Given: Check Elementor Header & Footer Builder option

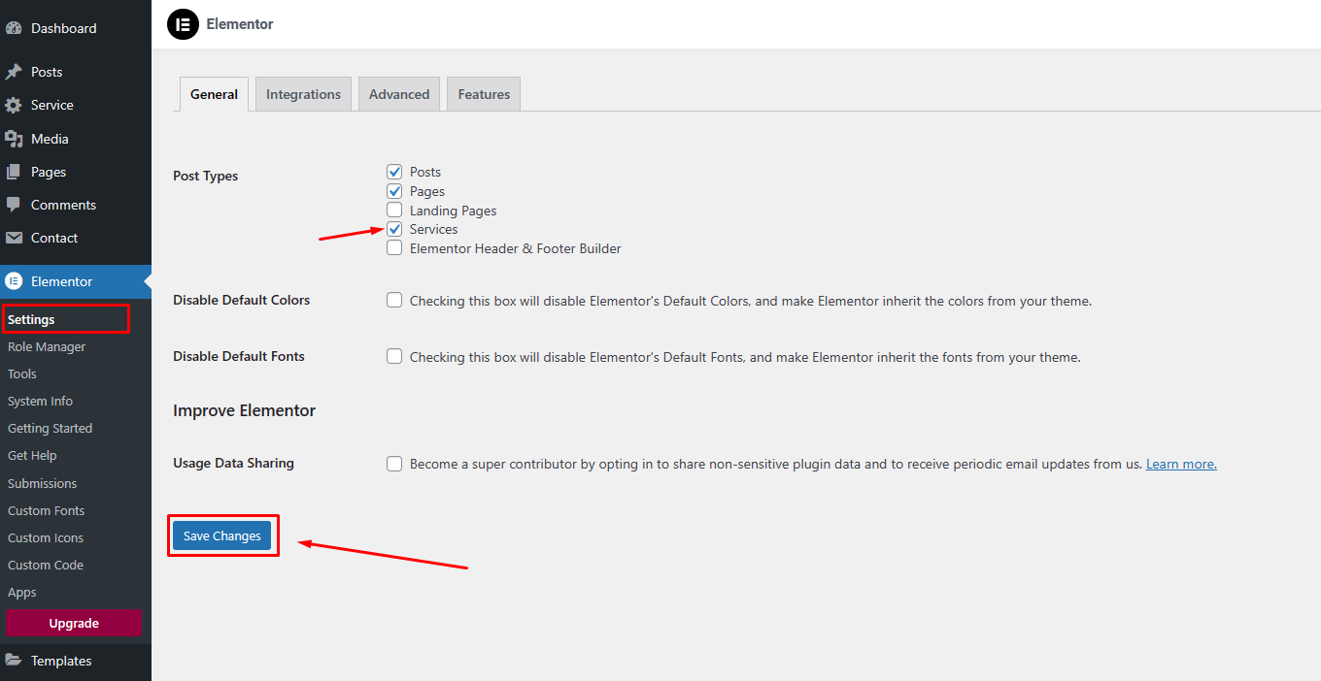Looking at the screenshot, I should tap(394, 248).
